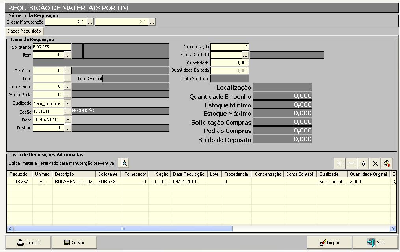Click the magnifier icon for reserved material
The width and height of the screenshot is (400, 252).
[x=124, y=163]
